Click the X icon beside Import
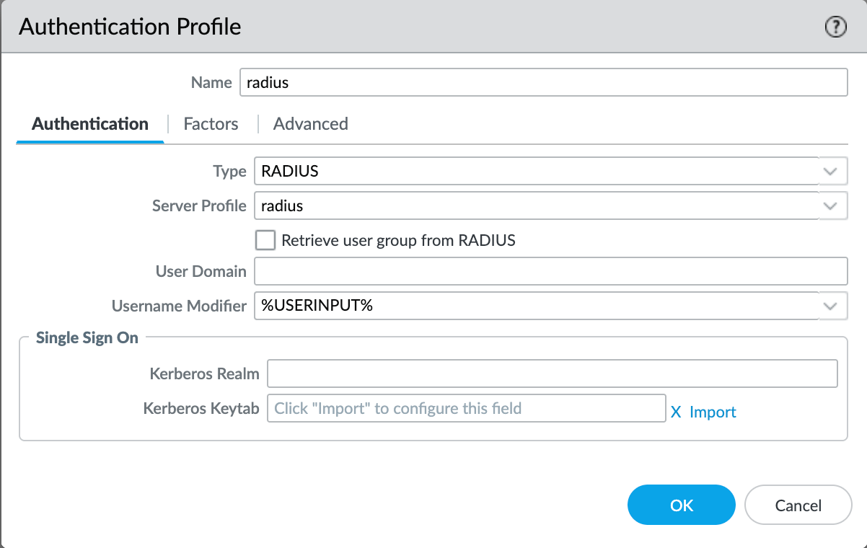 point(676,412)
